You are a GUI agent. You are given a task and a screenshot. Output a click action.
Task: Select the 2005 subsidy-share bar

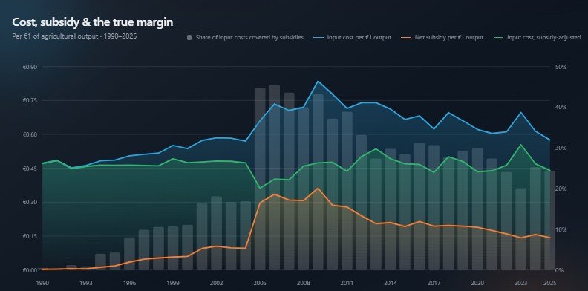(x=260, y=179)
